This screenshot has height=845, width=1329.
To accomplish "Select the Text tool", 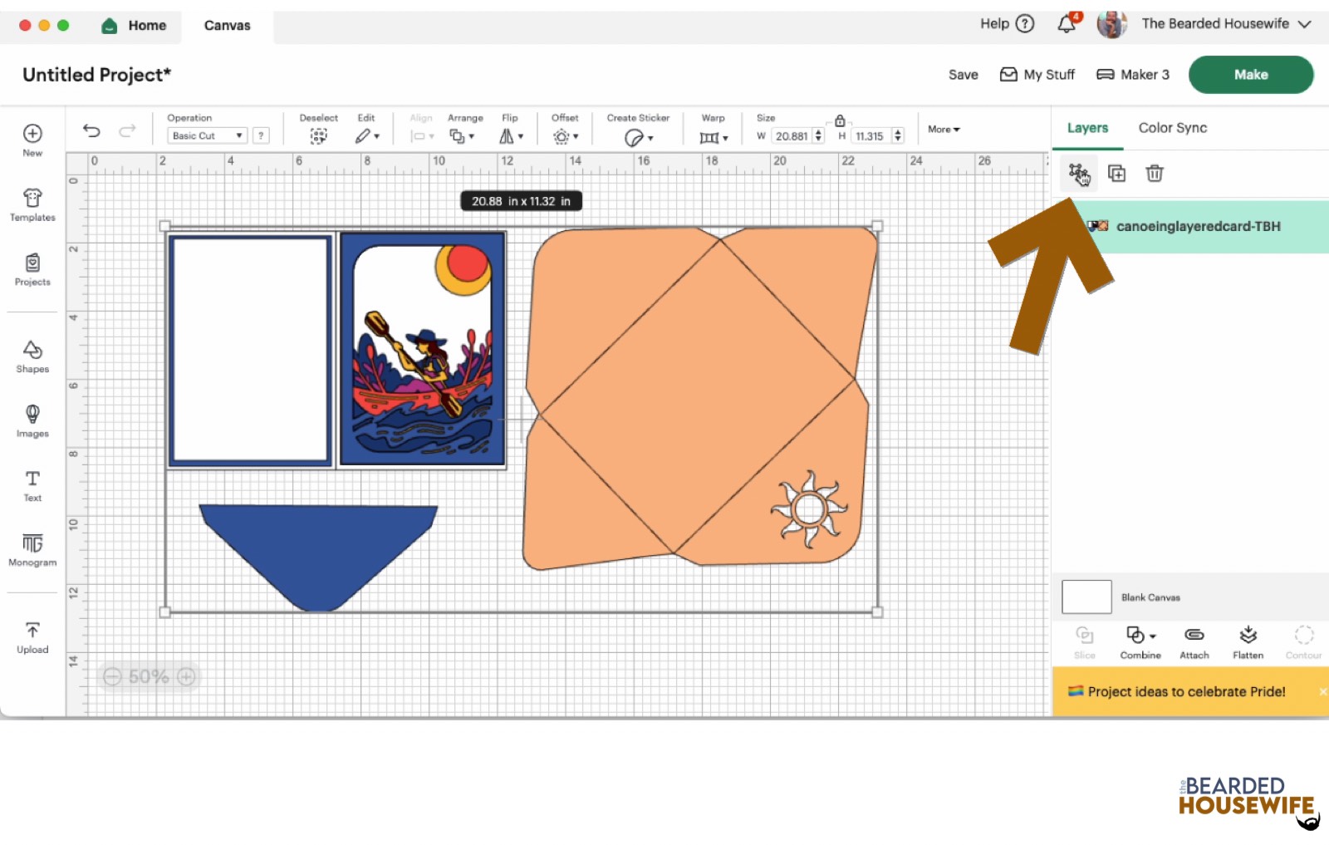I will (x=32, y=485).
